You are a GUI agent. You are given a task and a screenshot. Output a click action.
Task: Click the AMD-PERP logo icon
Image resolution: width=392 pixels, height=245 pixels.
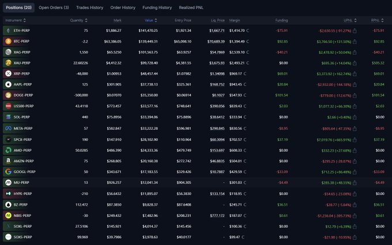[x=8, y=150]
